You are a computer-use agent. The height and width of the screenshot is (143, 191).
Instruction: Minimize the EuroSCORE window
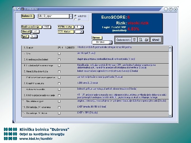(166, 9)
